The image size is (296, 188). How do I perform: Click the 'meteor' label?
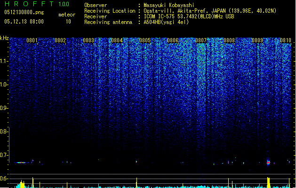tap(67, 15)
